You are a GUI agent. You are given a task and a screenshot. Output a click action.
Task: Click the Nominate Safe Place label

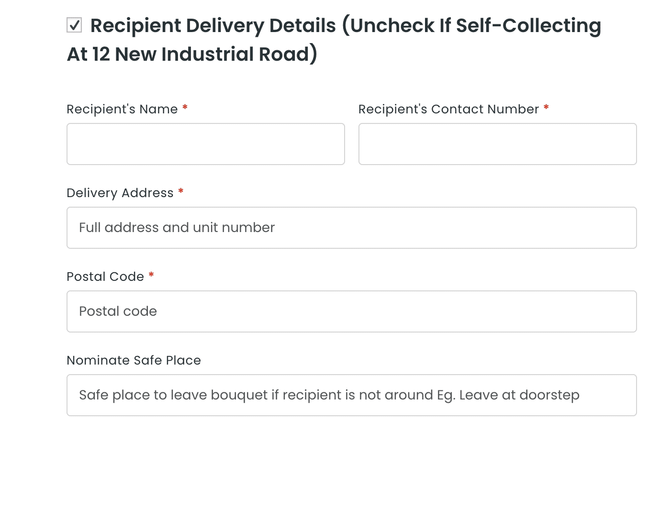[x=134, y=360]
